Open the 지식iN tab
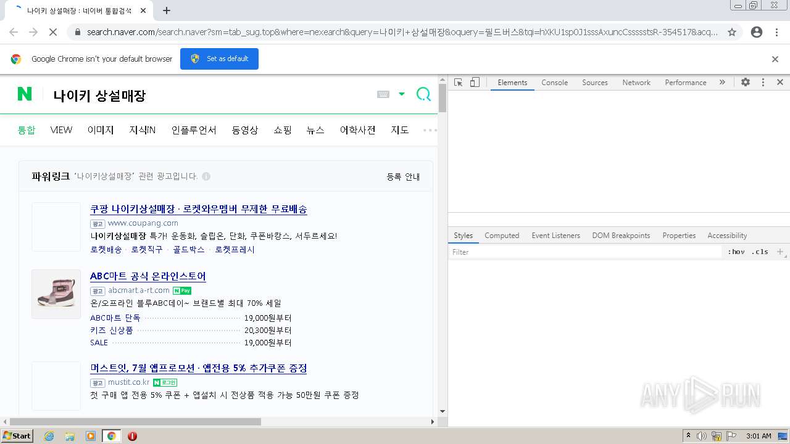The height and width of the screenshot is (444, 790). pos(143,130)
